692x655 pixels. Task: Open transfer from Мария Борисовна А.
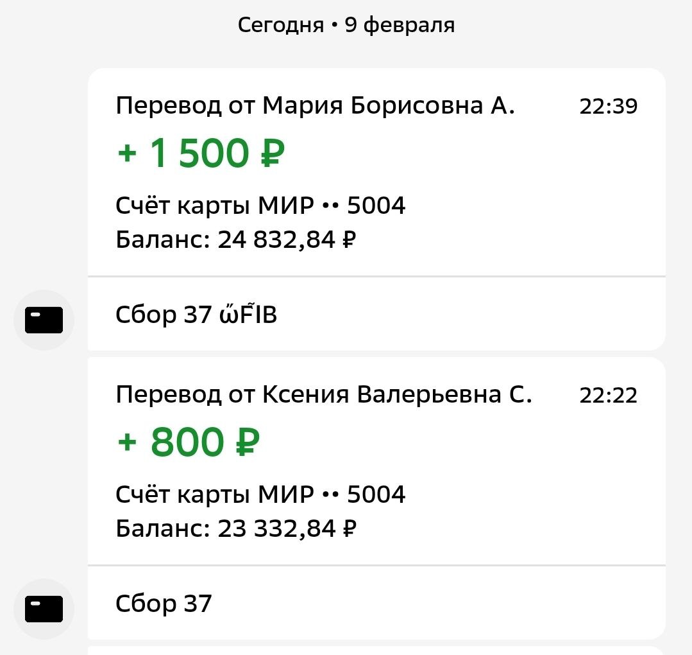click(x=315, y=106)
